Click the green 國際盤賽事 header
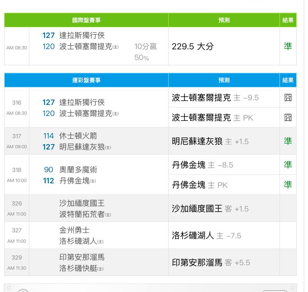308x292 pixels. [86, 20]
